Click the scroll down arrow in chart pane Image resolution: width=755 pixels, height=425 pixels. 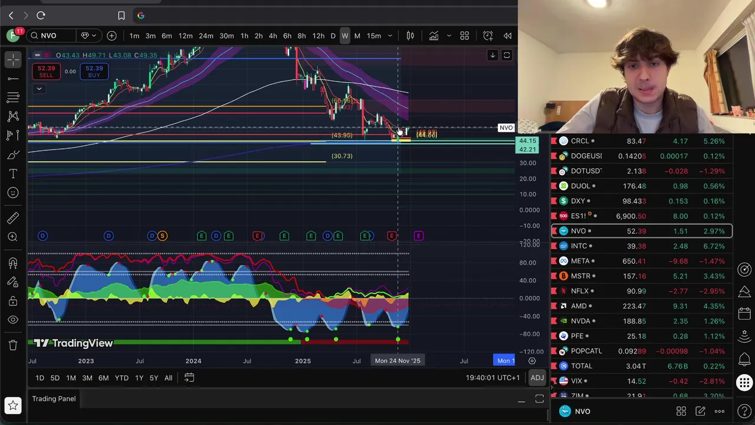493,55
